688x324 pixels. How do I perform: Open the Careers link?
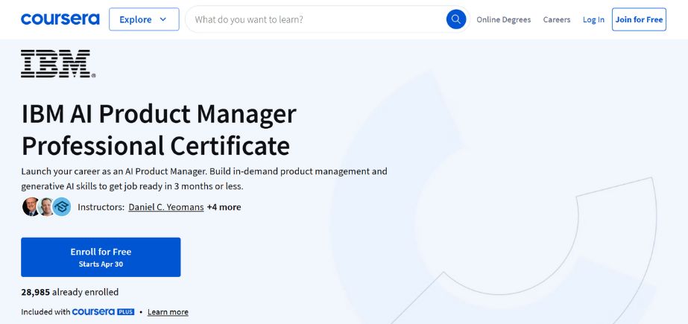click(556, 19)
